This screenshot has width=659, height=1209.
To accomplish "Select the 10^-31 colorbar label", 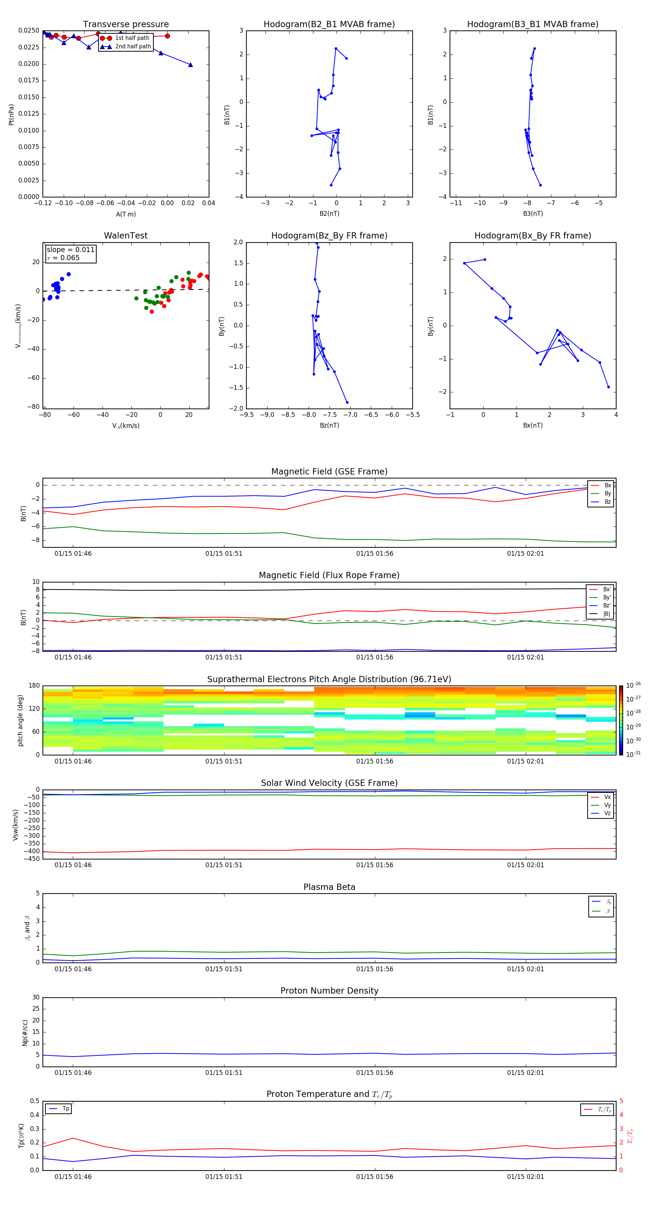I will [634, 754].
